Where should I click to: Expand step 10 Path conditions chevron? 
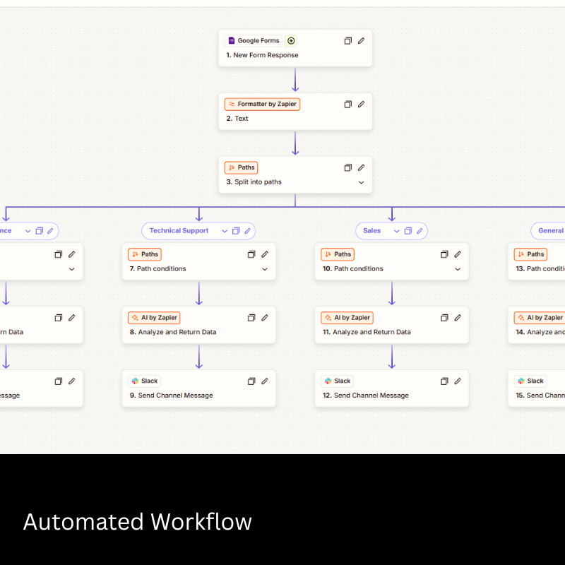(x=458, y=269)
